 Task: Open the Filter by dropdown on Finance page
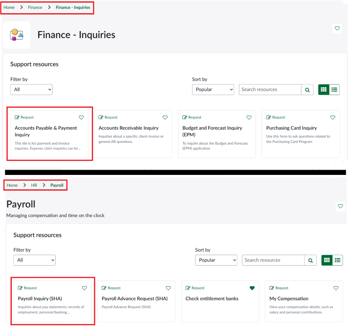click(x=31, y=89)
